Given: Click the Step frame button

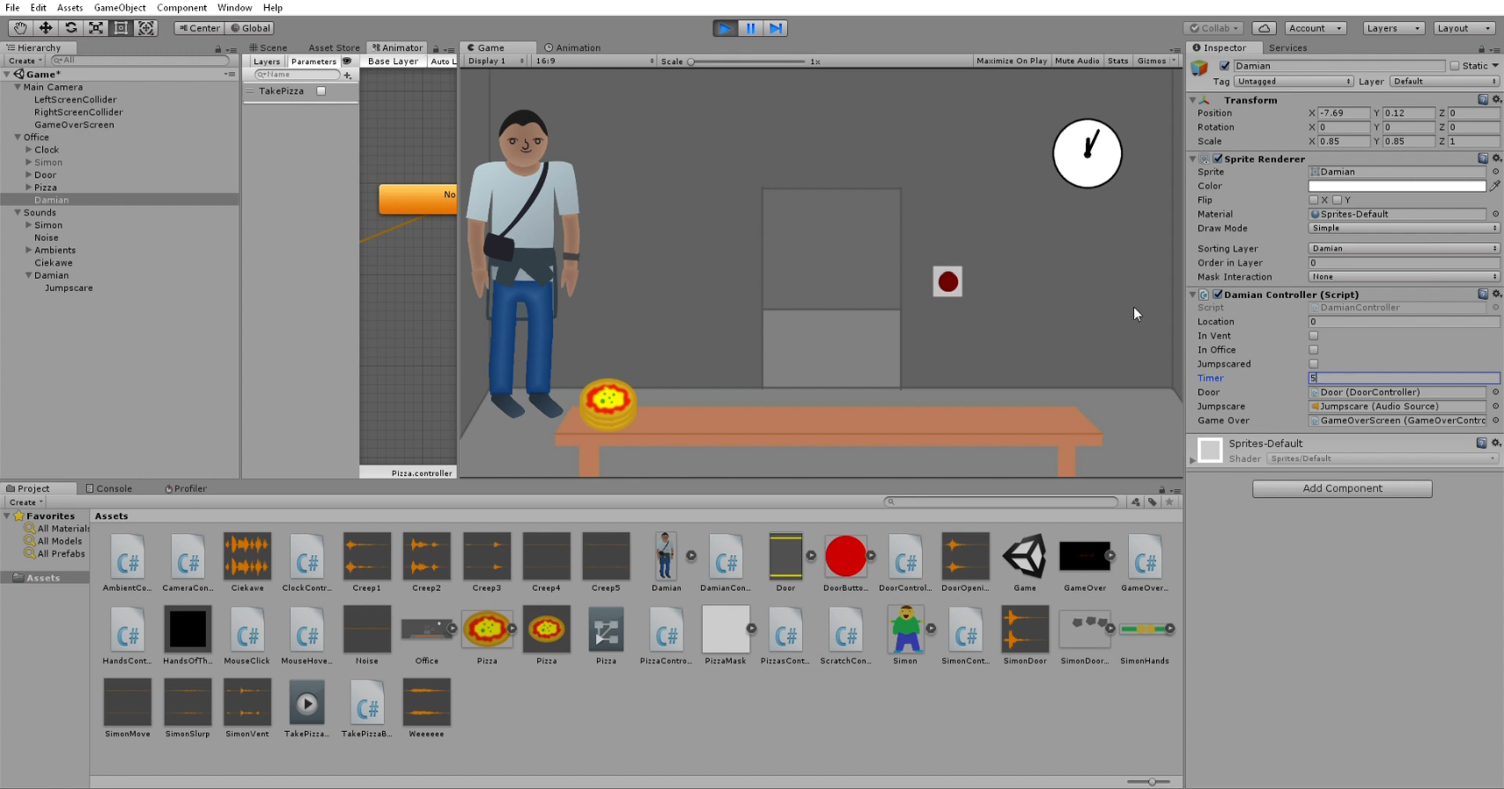Looking at the screenshot, I should tap(775, 28).
